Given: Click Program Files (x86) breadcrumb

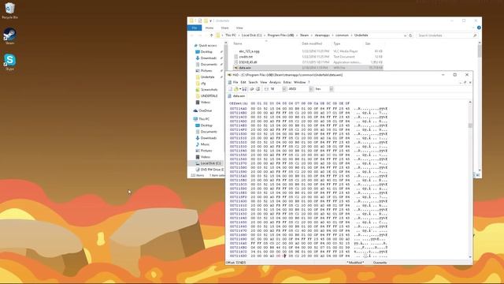Looking at the screenshot, I should 280,35.
